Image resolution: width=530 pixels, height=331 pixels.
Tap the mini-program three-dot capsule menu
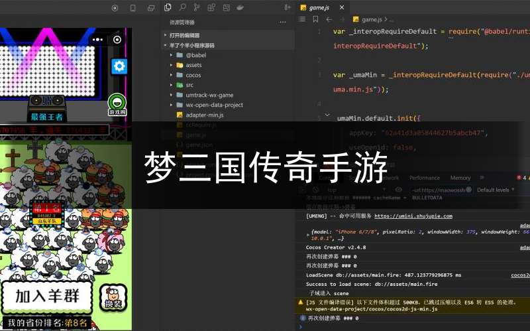(97, 40)
